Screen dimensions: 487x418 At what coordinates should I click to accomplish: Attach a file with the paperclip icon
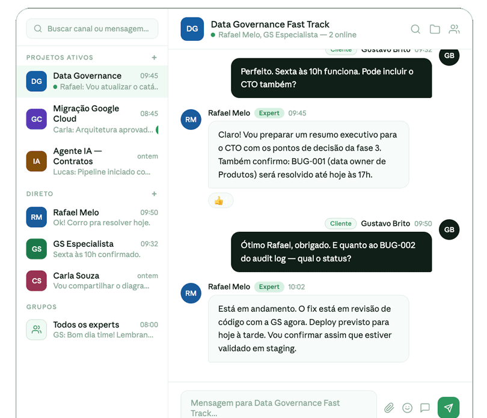coord(389,407)
